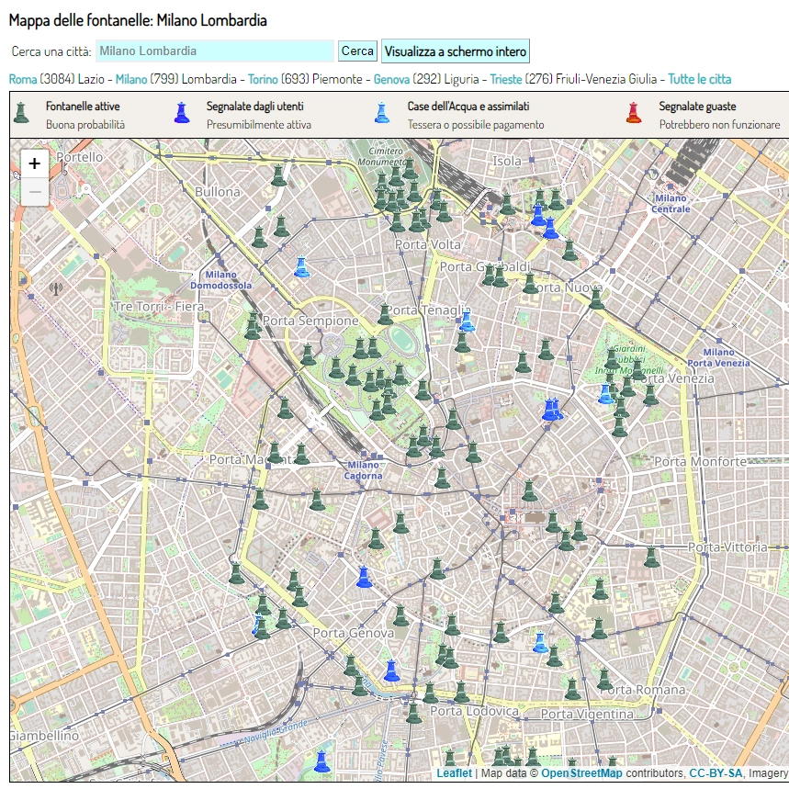Open the map with Visualizza a schermo intero
789x789 pixels.
point(456,51)
